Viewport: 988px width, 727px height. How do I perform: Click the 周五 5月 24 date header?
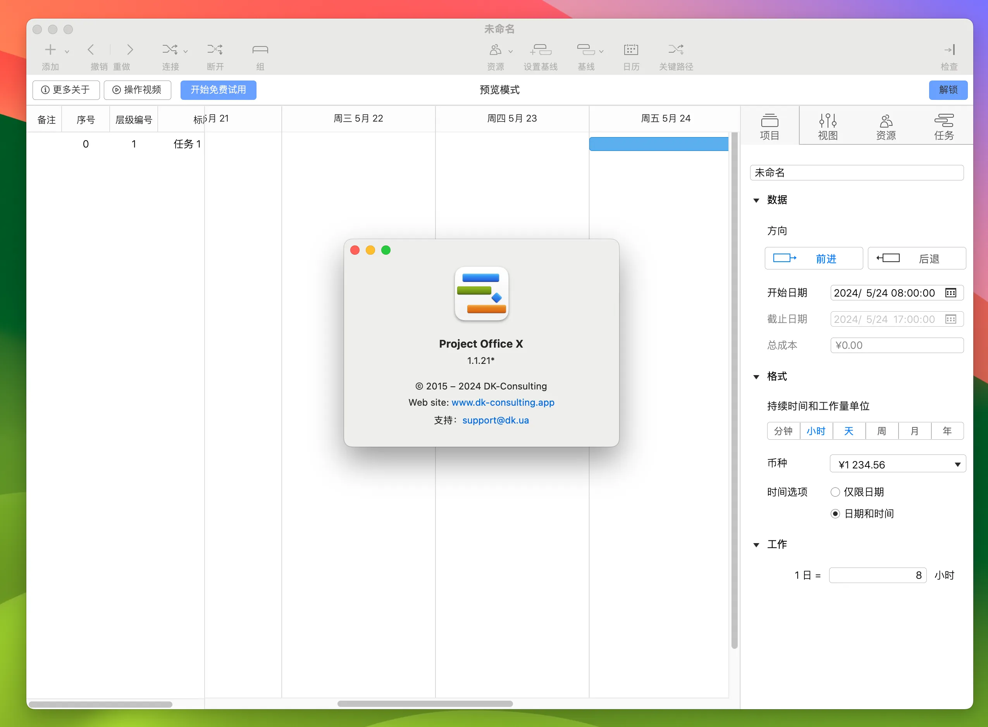(665, 118)
